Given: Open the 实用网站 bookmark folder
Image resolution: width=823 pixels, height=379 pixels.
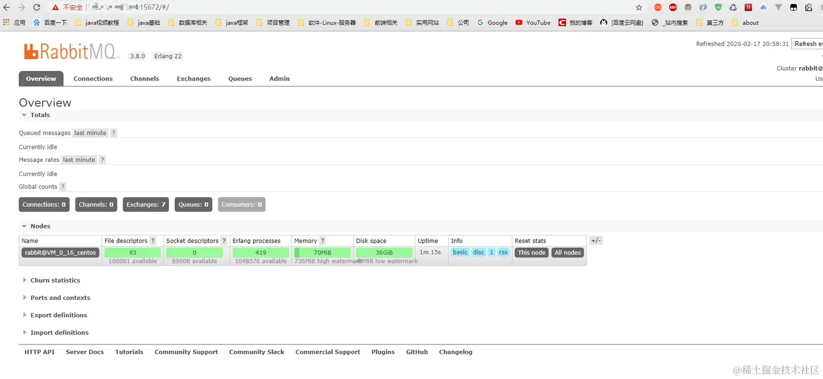Looking at the screenshot, I should point(422,23).
